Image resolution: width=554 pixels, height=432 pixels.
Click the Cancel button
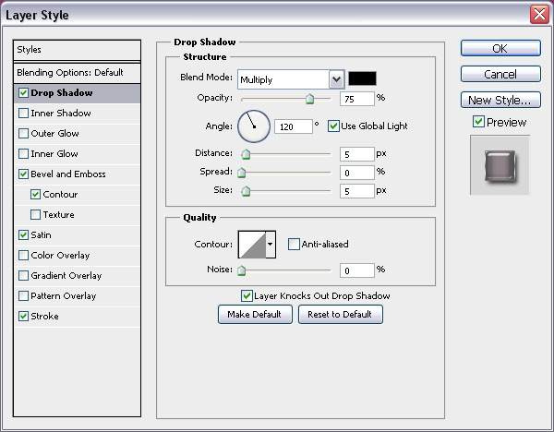coord(500,74)
